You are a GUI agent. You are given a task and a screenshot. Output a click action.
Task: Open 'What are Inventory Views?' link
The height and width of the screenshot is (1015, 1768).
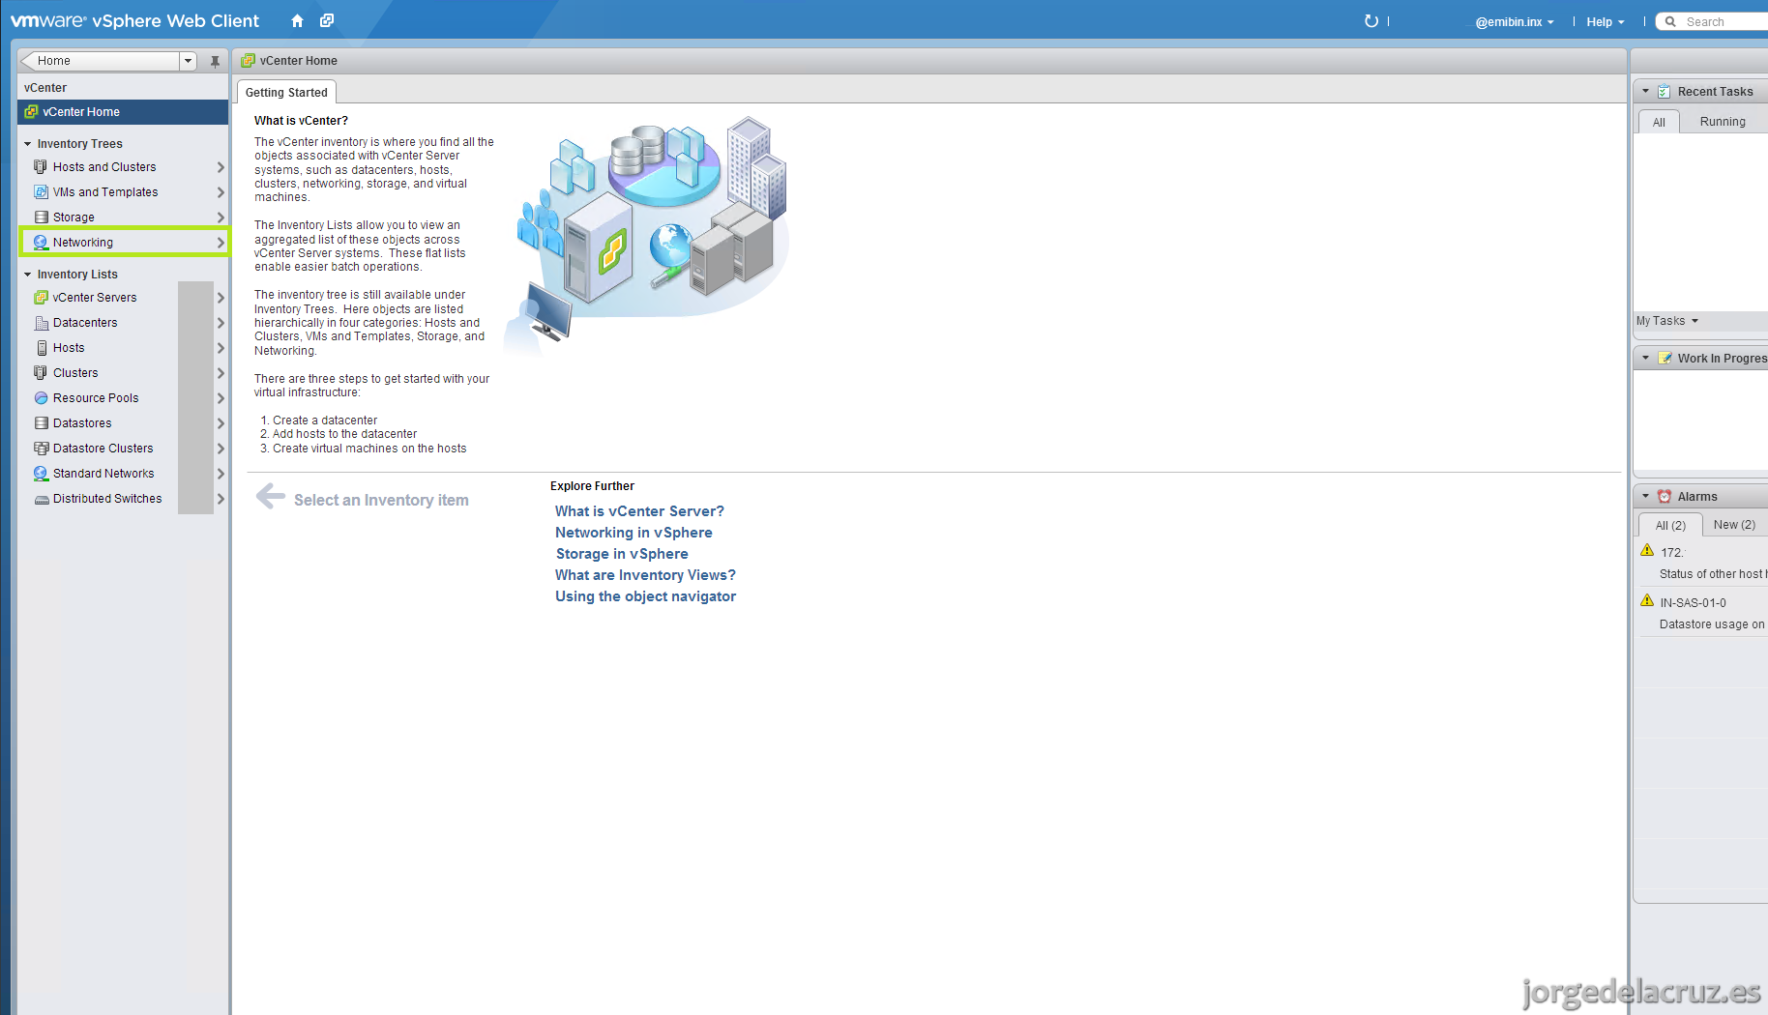[x=645, y=575]
